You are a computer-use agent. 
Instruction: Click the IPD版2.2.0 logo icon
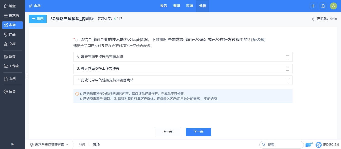click(x=319, y=145)
